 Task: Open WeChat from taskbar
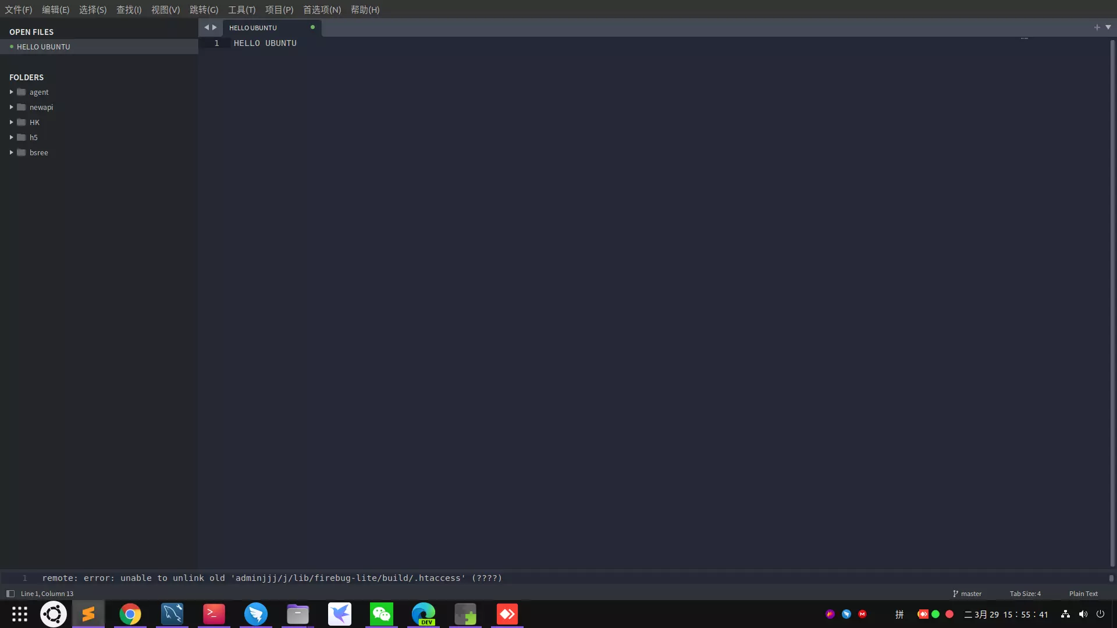pyautogui.click(x=382, y=614)
